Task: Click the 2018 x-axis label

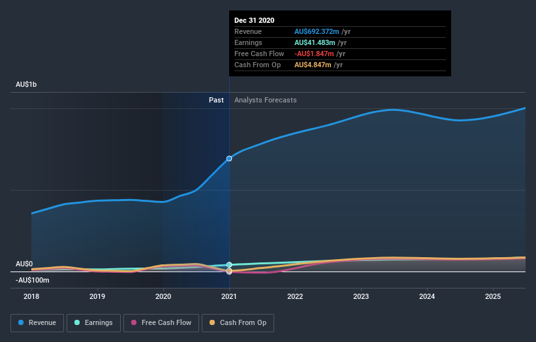Action: pos(31,296)
